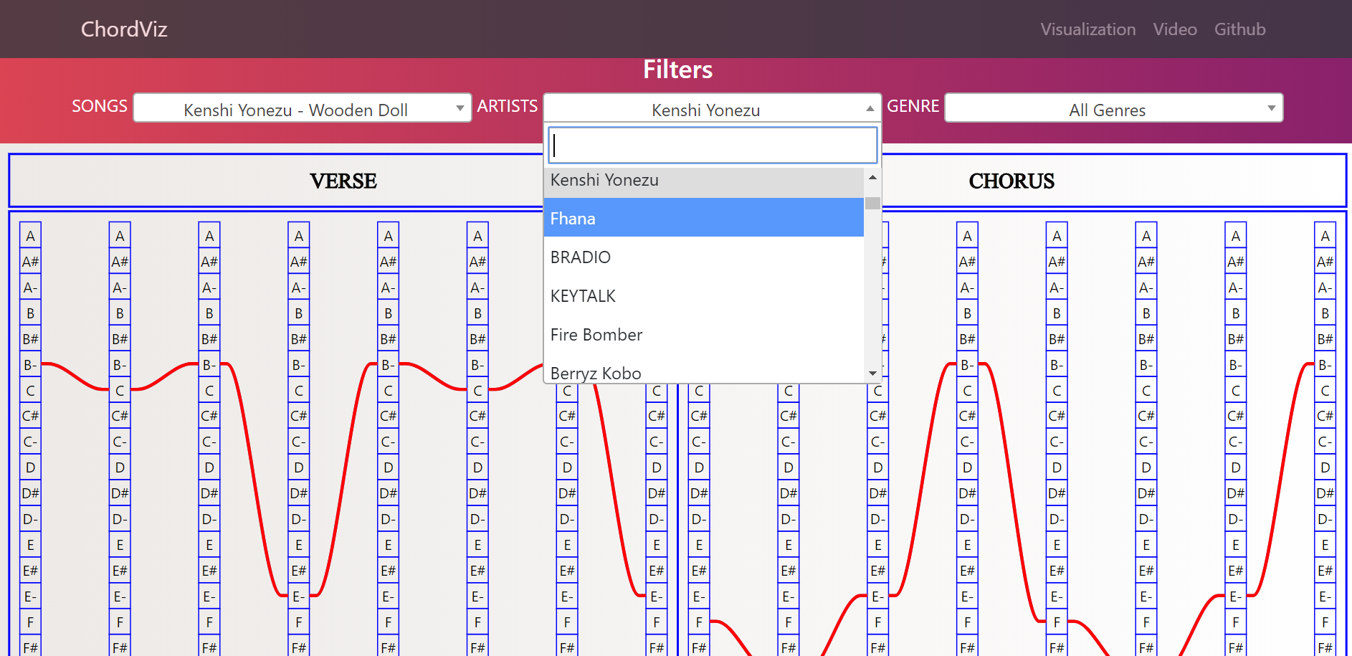Click E- chord in fourth verse column
Viewport: 1352px width, 656px height.
click(299, 596)
